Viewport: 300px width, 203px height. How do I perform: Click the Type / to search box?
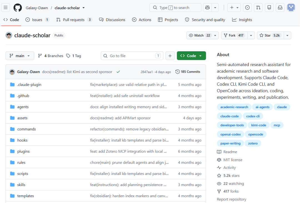pos(175,8)
